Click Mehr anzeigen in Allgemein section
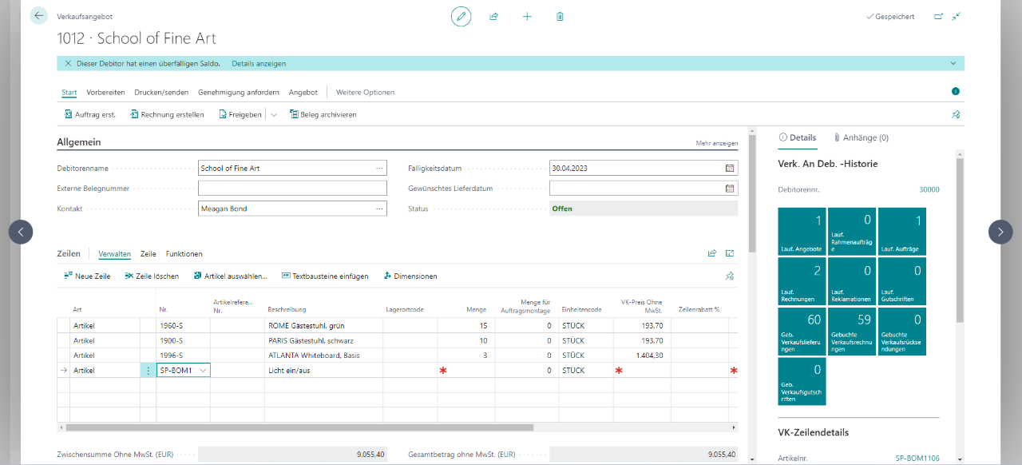The width and height of the screenshot is (1022, 465). (716, 144)
